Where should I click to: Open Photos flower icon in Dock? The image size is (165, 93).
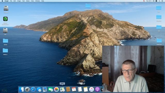56,89
